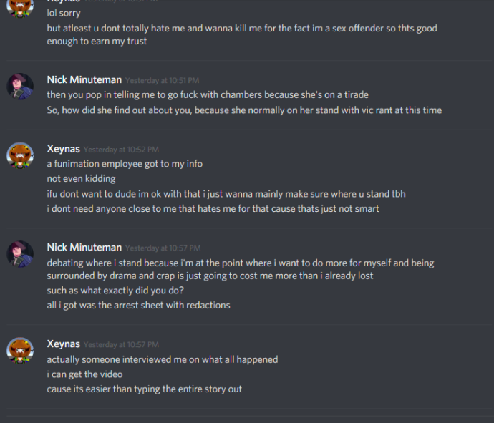The width and height of the screenshot is (494, 423).
Task: Open the Nick Minuteman username at 10:51 PM
Action: [84, 80]
